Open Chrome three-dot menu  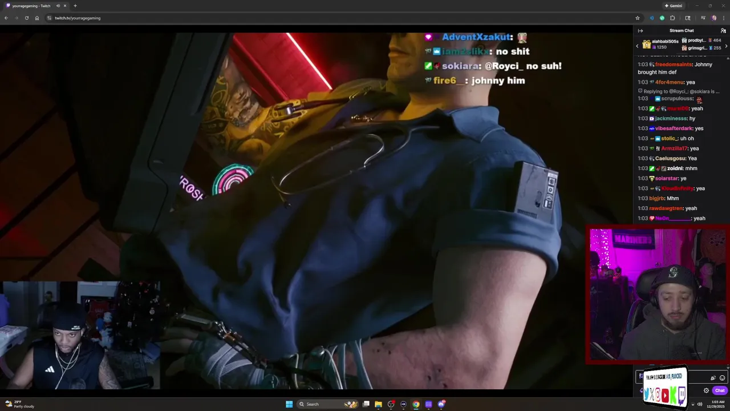click(723, 18)
